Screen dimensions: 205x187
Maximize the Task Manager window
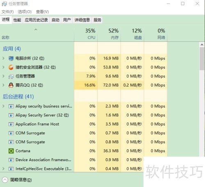tap(183, 4)
